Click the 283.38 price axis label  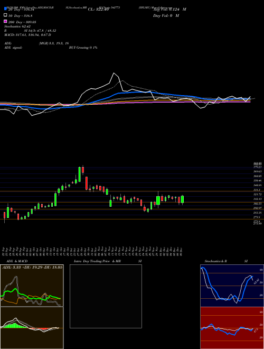(257, 213)
